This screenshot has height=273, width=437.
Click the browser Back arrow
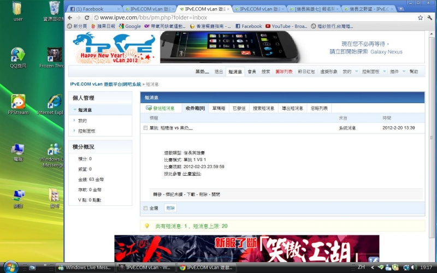click(70, 17)
